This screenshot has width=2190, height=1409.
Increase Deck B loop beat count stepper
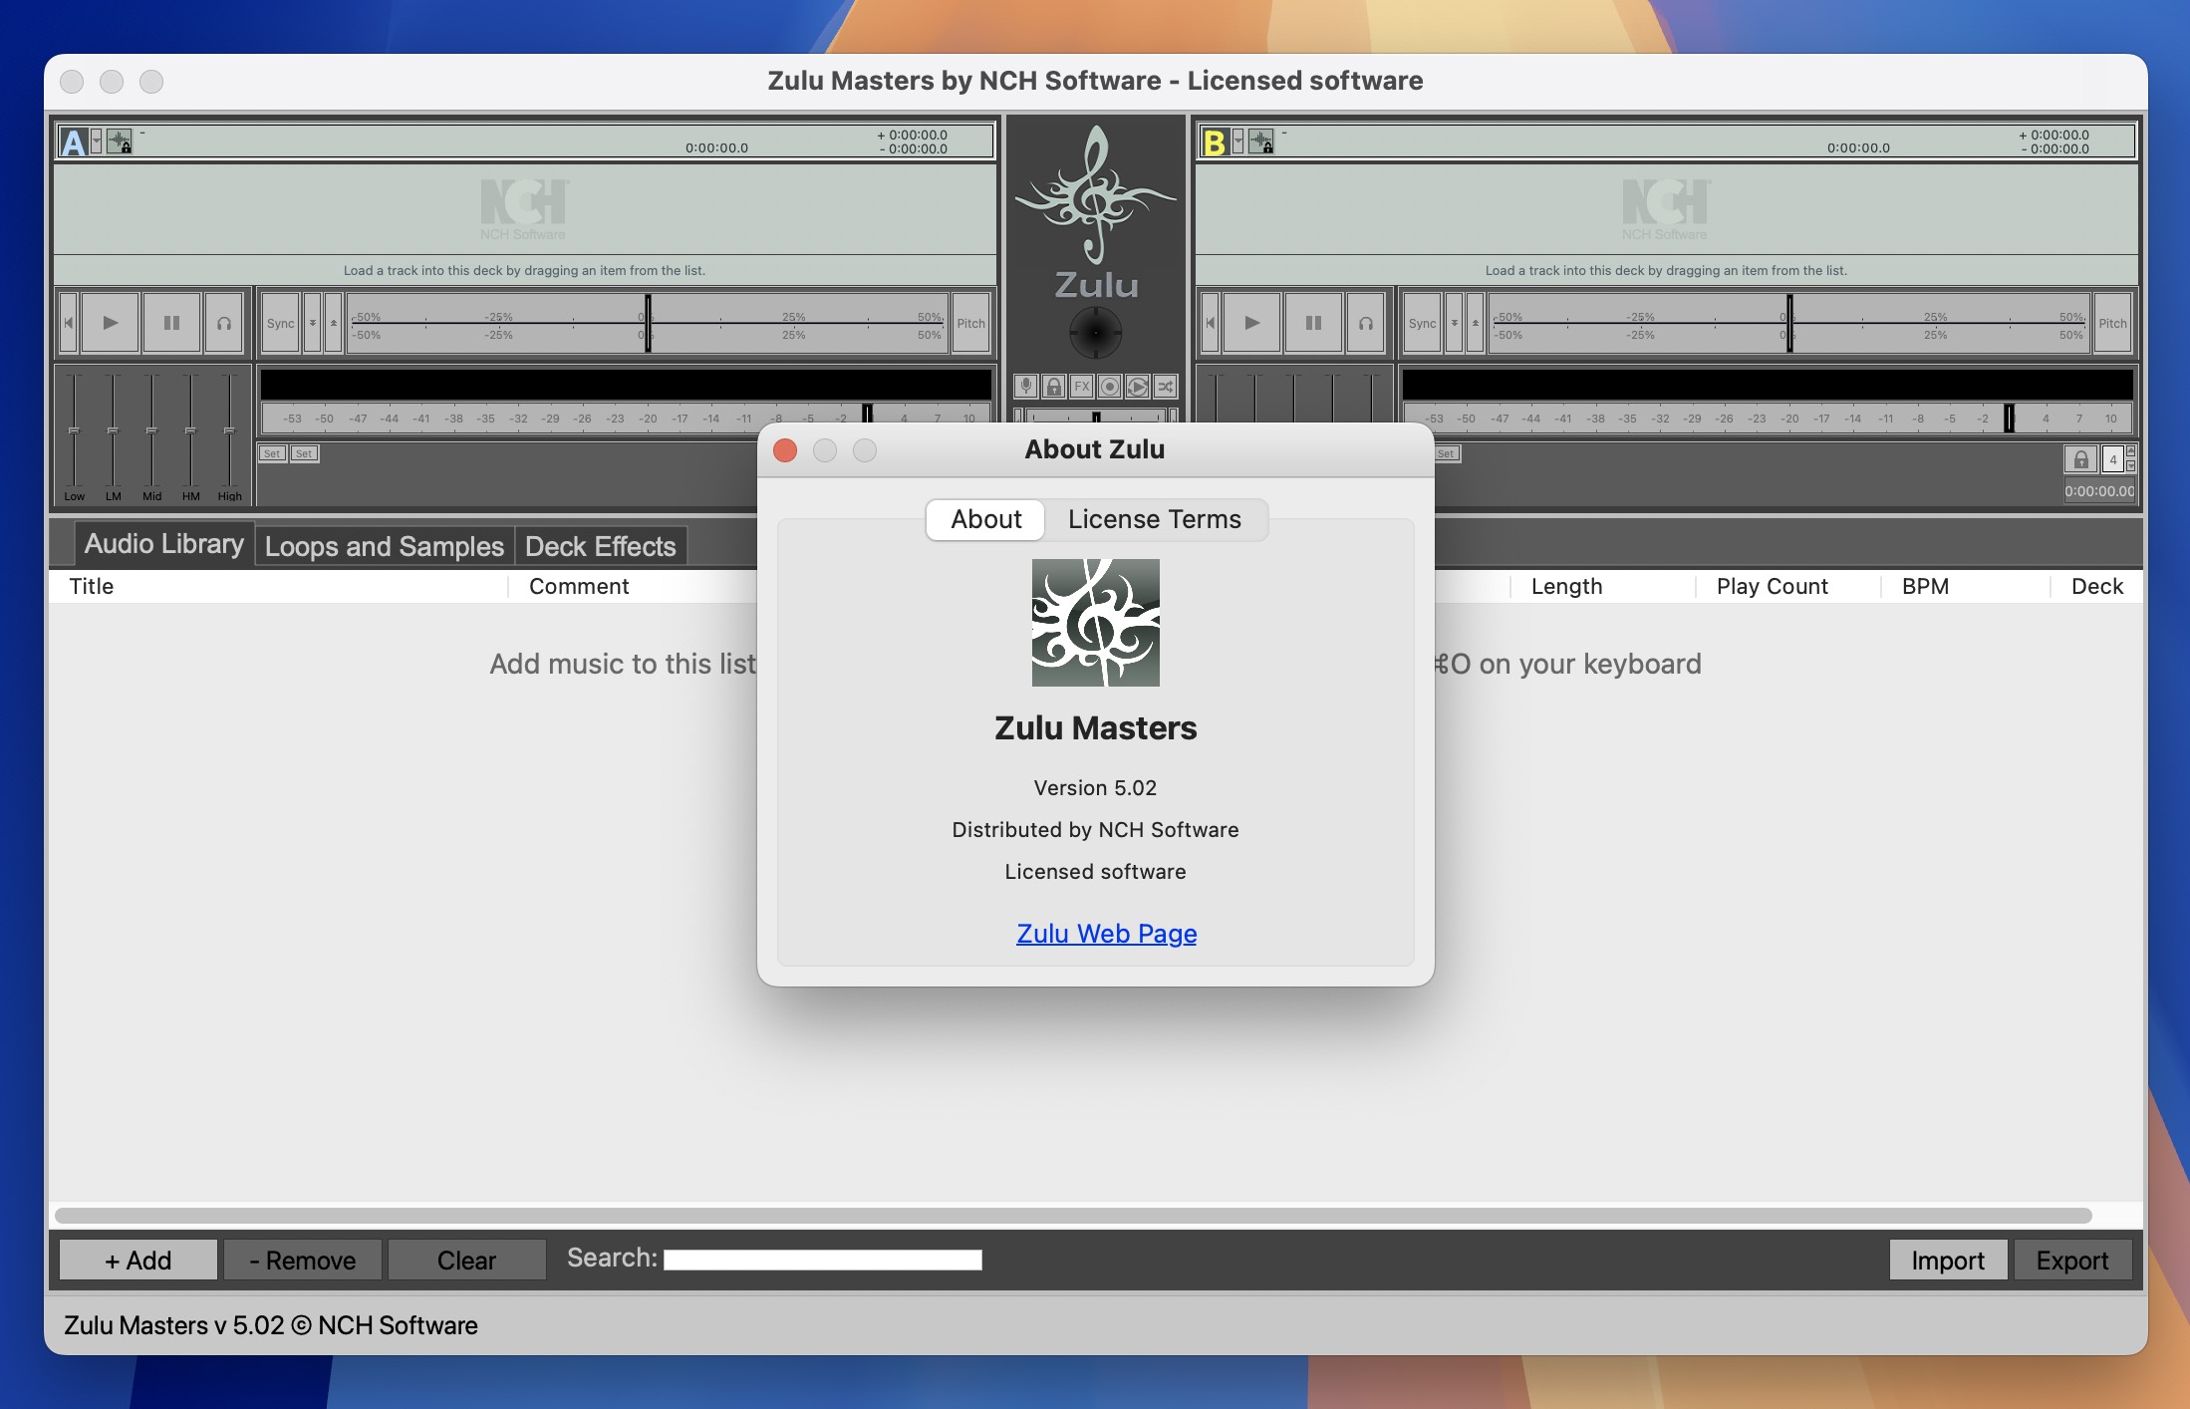2131,452
